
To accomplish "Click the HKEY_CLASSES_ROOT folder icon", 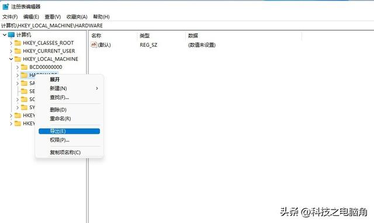I will pos(18,43).
